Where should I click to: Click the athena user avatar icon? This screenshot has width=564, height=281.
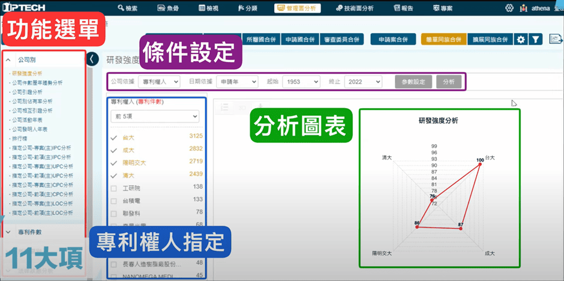click(524, 8)
